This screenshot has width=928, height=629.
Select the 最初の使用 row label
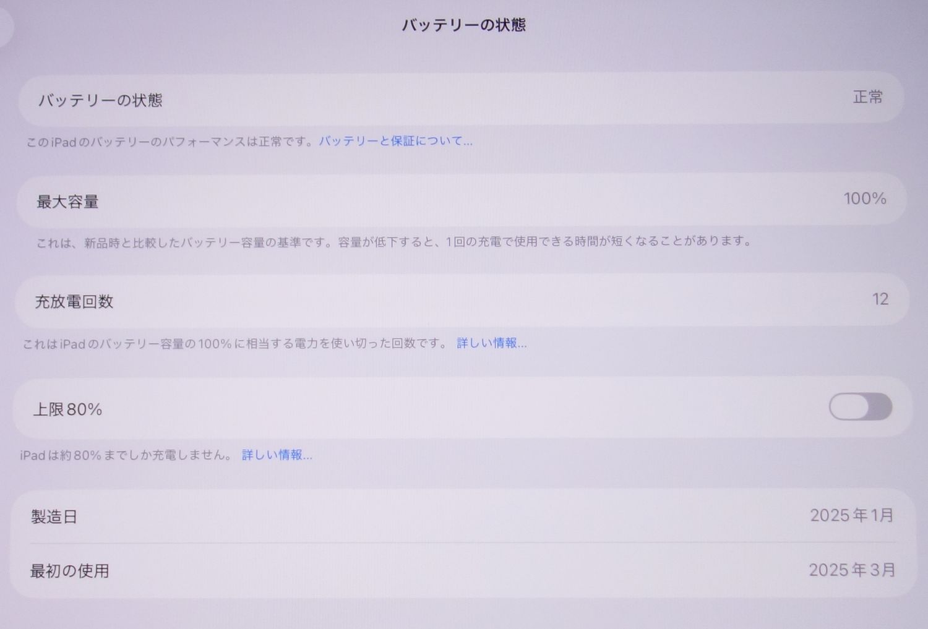pyautogui.click(x=70, y=571)
